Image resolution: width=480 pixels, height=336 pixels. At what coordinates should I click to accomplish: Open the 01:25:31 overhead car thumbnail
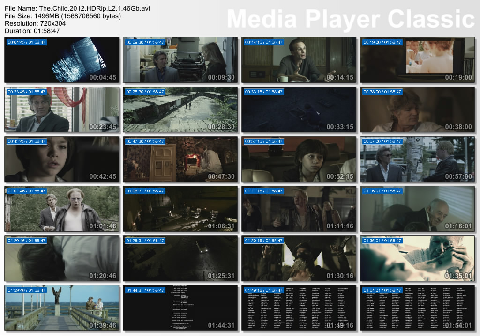coord(180,258)
